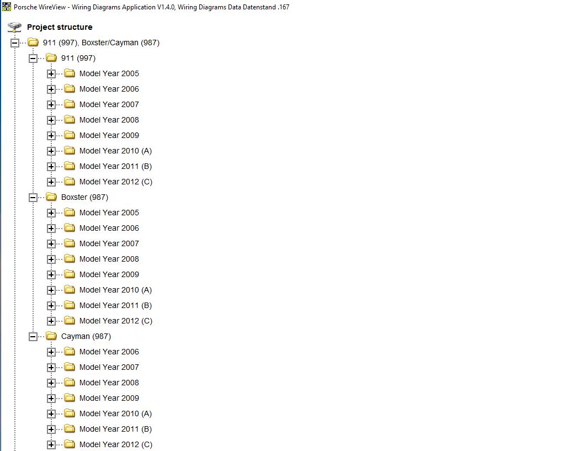
Task: Expand Boxster (987) Model Year 2012 (C)
Action: [51, 321]
